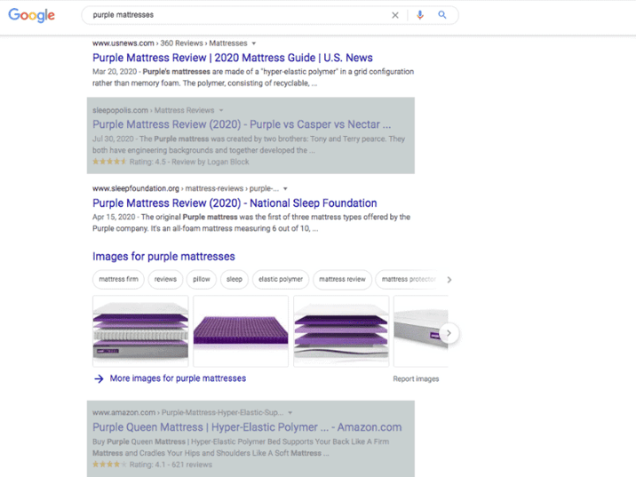
Task: Open Purple vs Casper vs Nectar review link
Action: pos(242,124)
